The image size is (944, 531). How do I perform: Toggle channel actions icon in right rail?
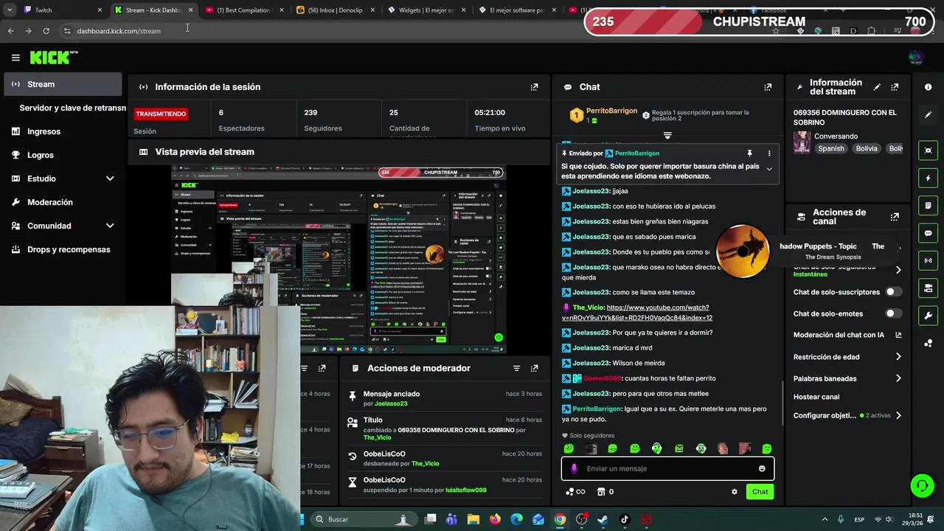928,288
